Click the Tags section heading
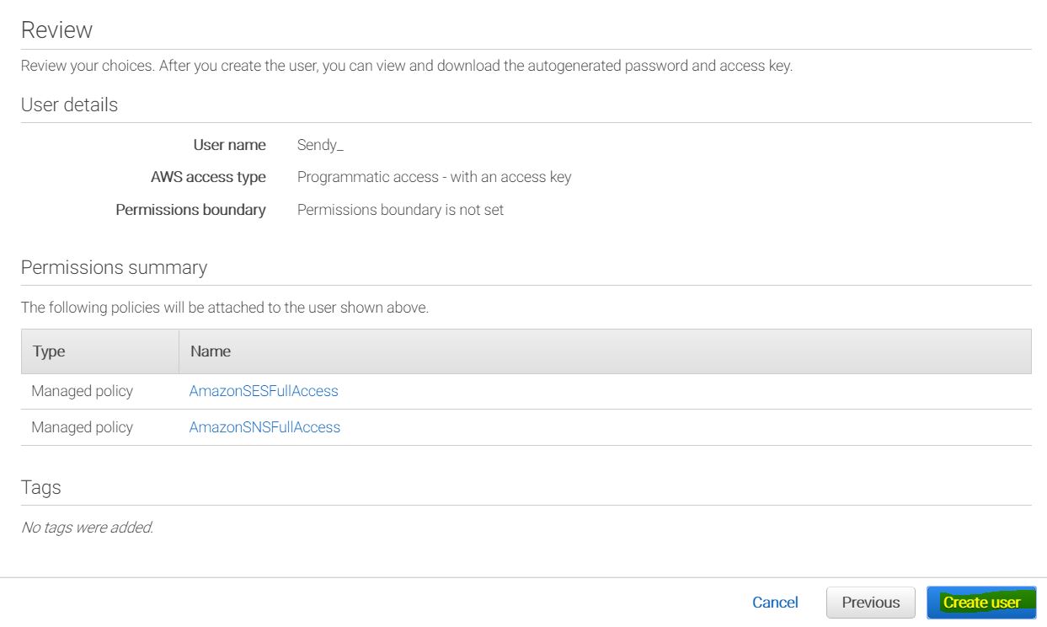 point(40,488)
